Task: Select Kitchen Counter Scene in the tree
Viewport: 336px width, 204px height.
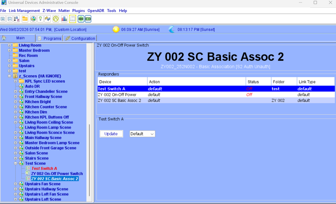Action: pos(46,107)
